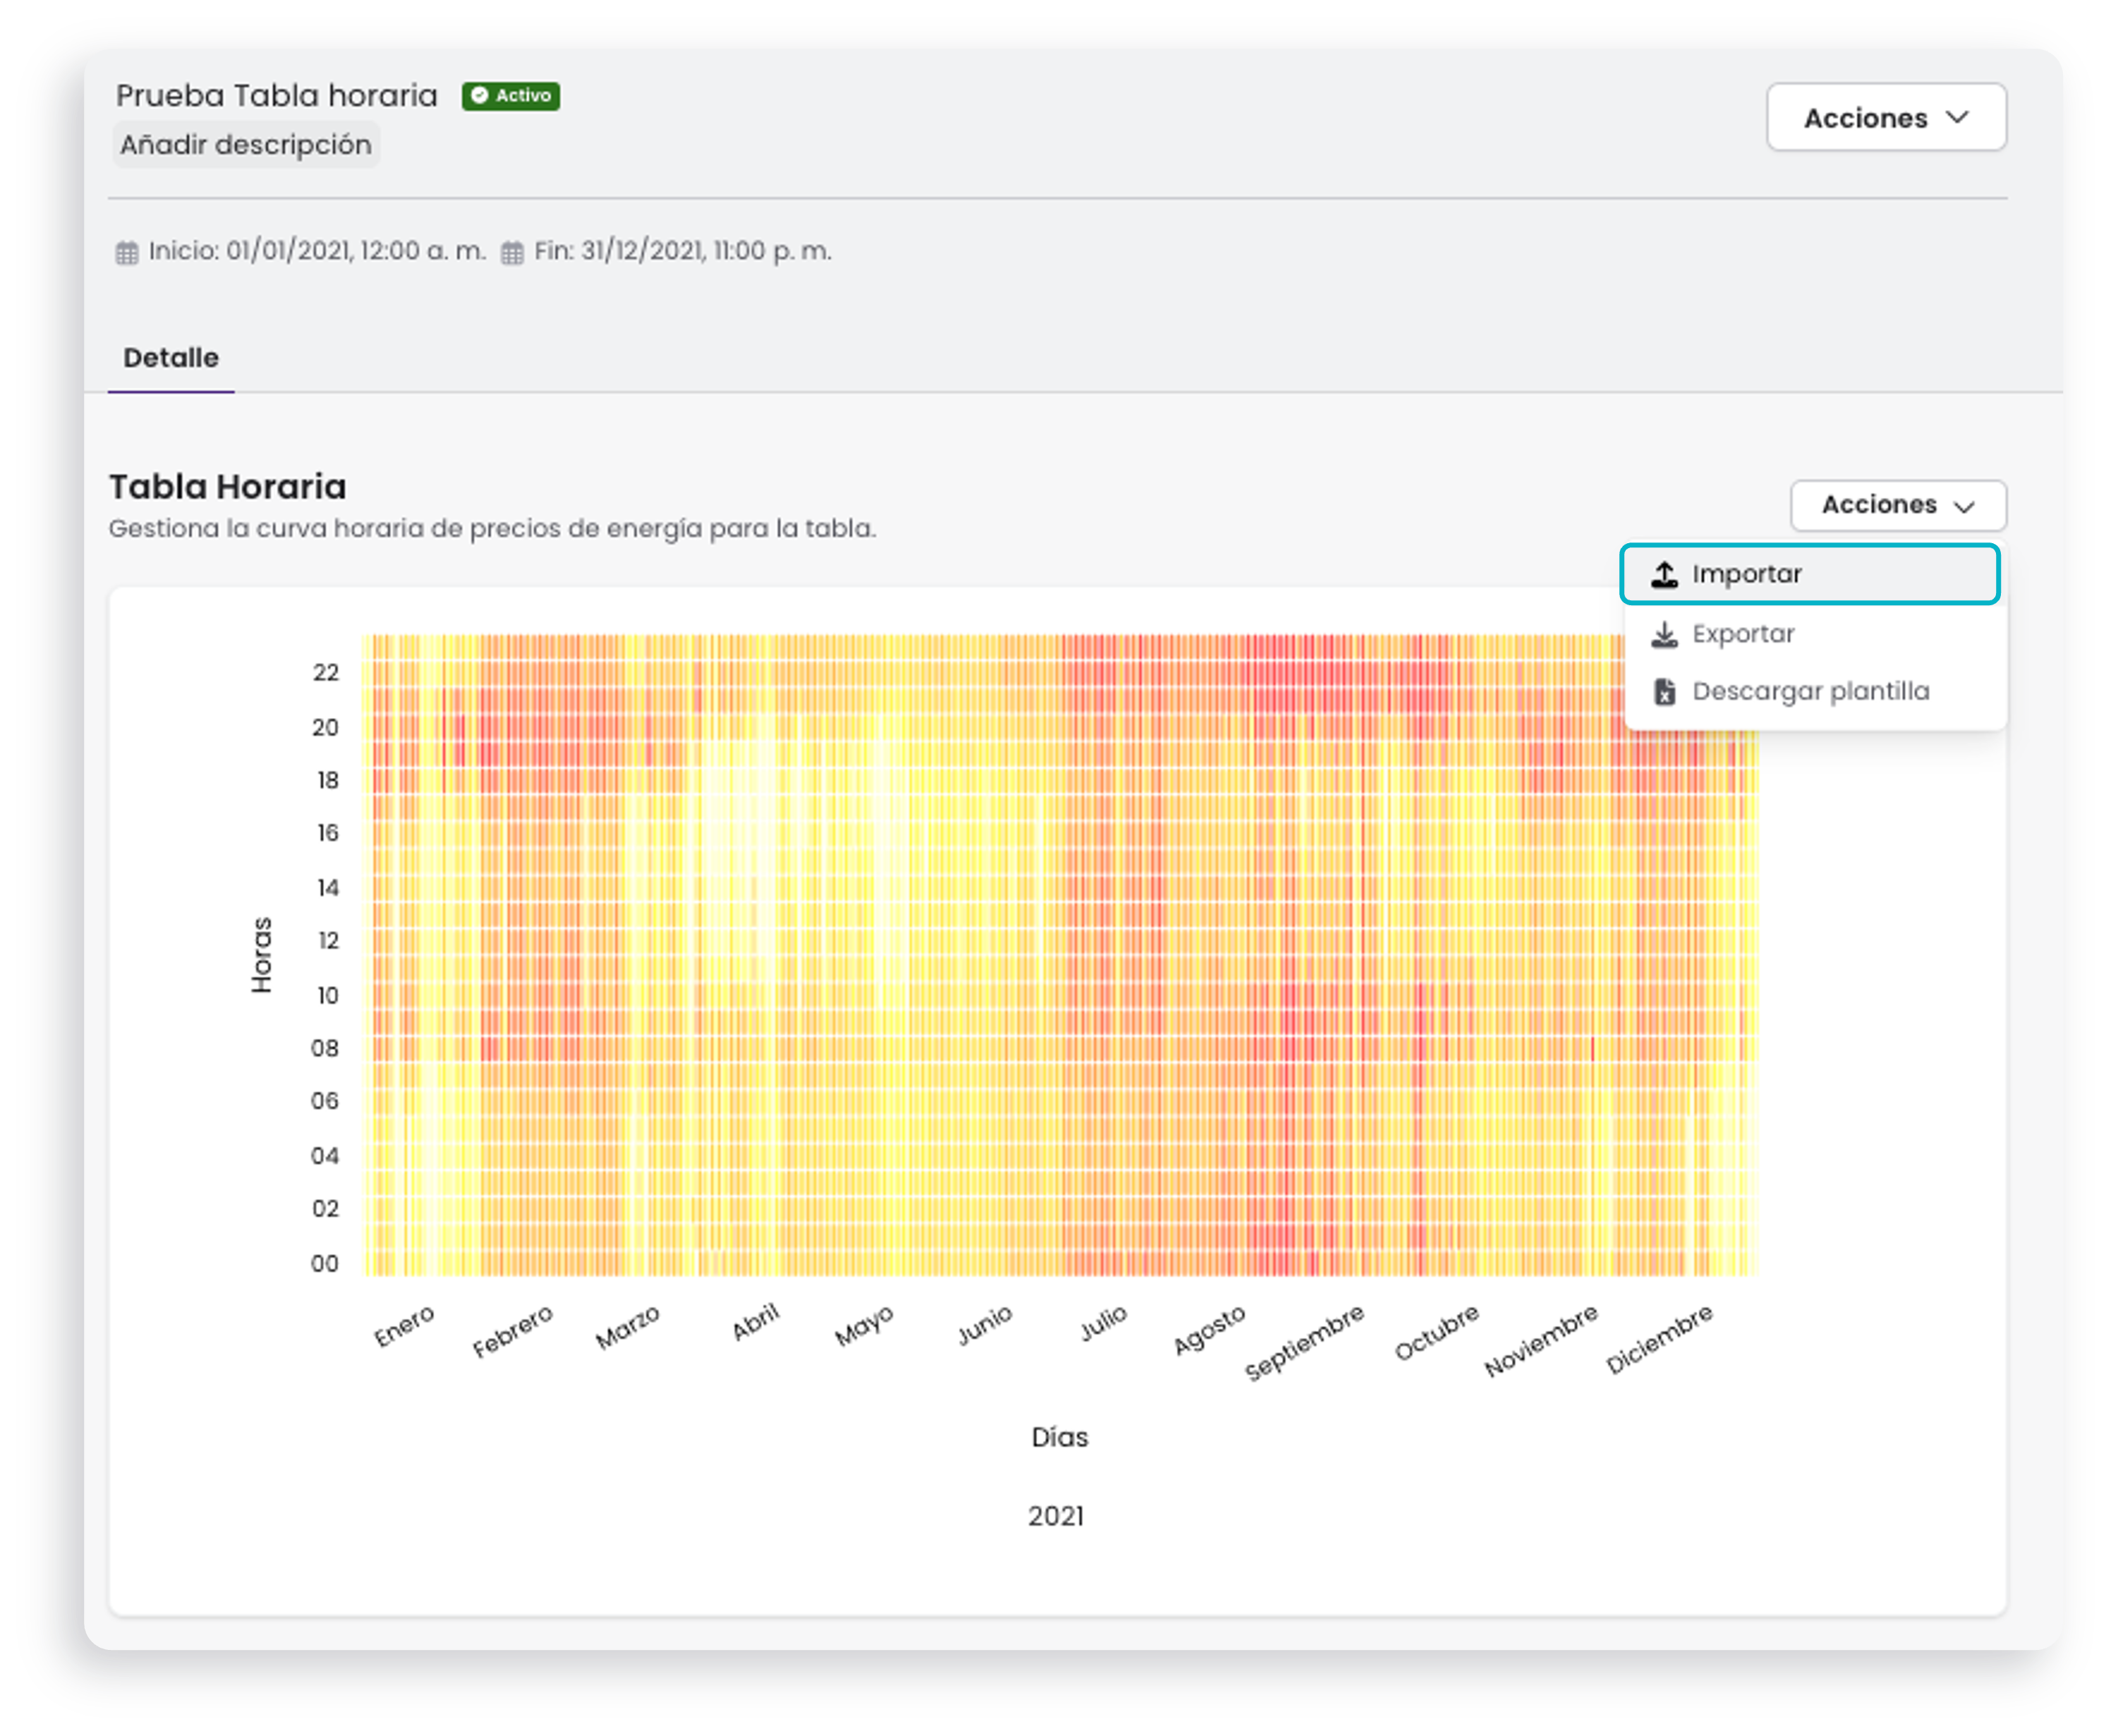This screenshot has width=2111, height=1736.
Task: Click the Enero month axis label
Action: point(404,1325)
